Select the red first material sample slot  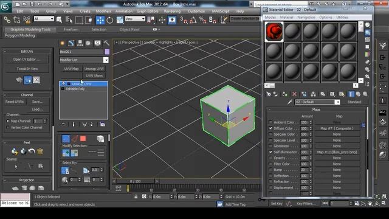pyautogui.click(x=274, y=32)
